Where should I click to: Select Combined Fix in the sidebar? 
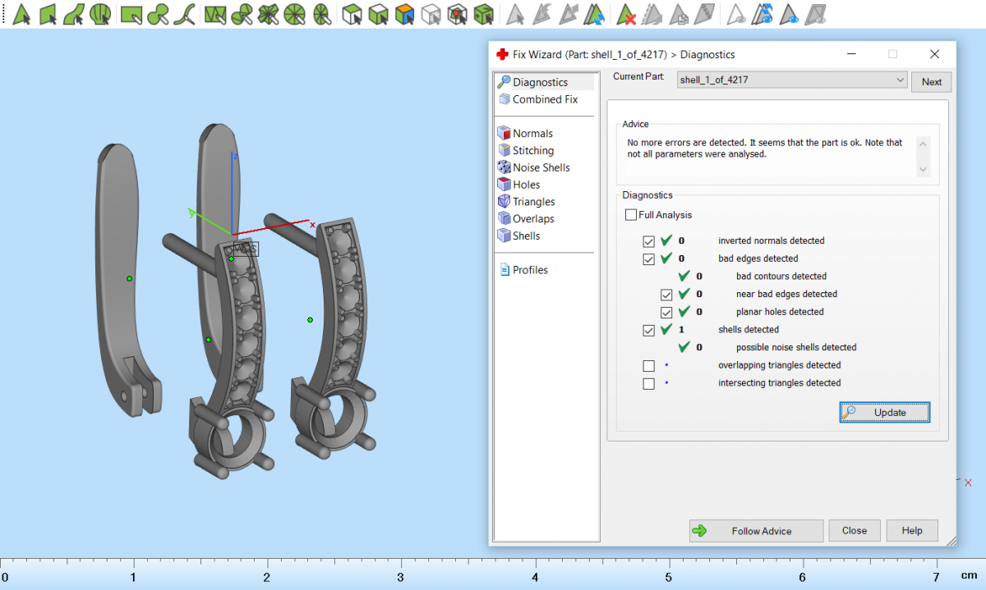coord(545,99)
